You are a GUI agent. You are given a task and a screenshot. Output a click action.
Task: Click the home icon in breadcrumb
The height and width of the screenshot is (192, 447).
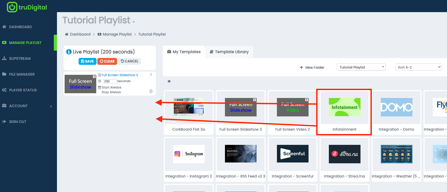pyautogui.click(x=67, y=34)
